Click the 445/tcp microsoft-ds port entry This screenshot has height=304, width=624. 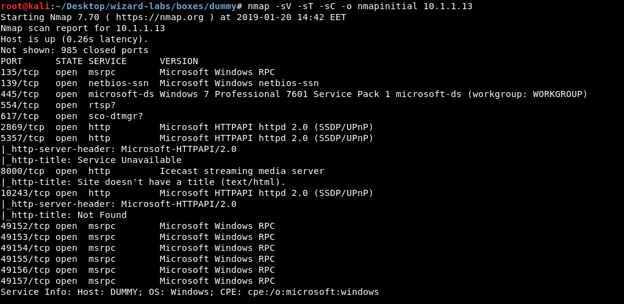tap(20, 94)
